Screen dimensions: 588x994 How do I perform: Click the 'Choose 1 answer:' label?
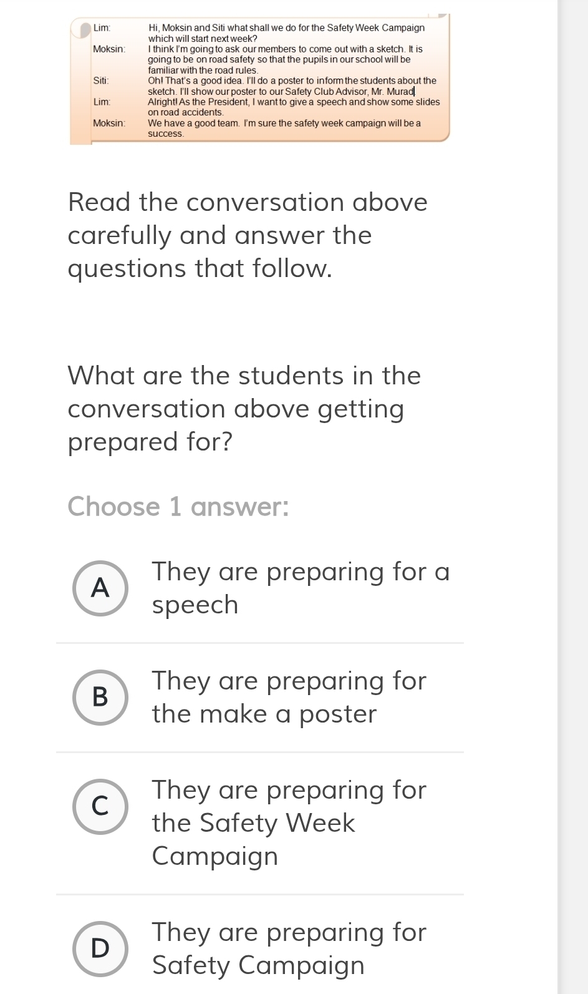point(178,506)
